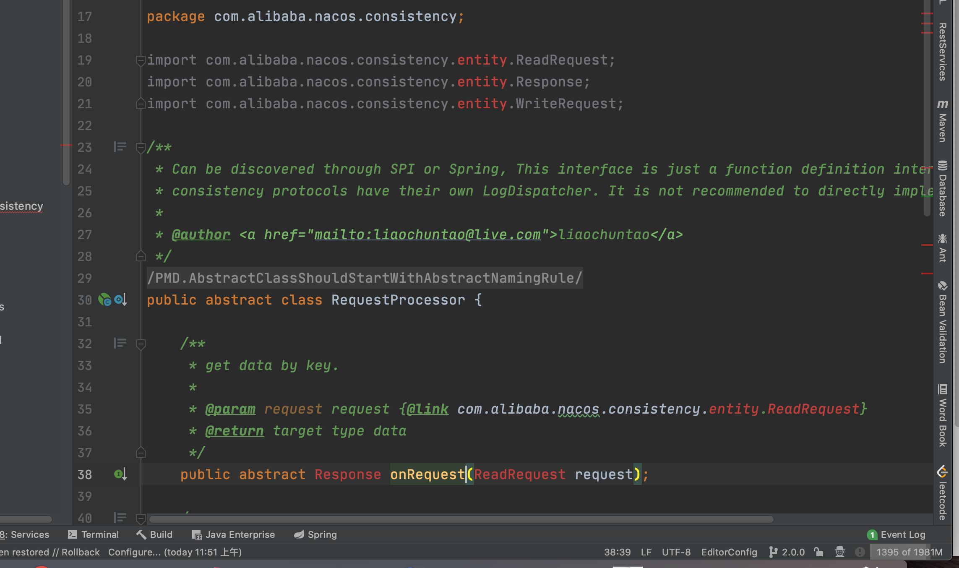Click the Event Log notification badge
This screenshot has width=959, height=568.
click(872, 535)
